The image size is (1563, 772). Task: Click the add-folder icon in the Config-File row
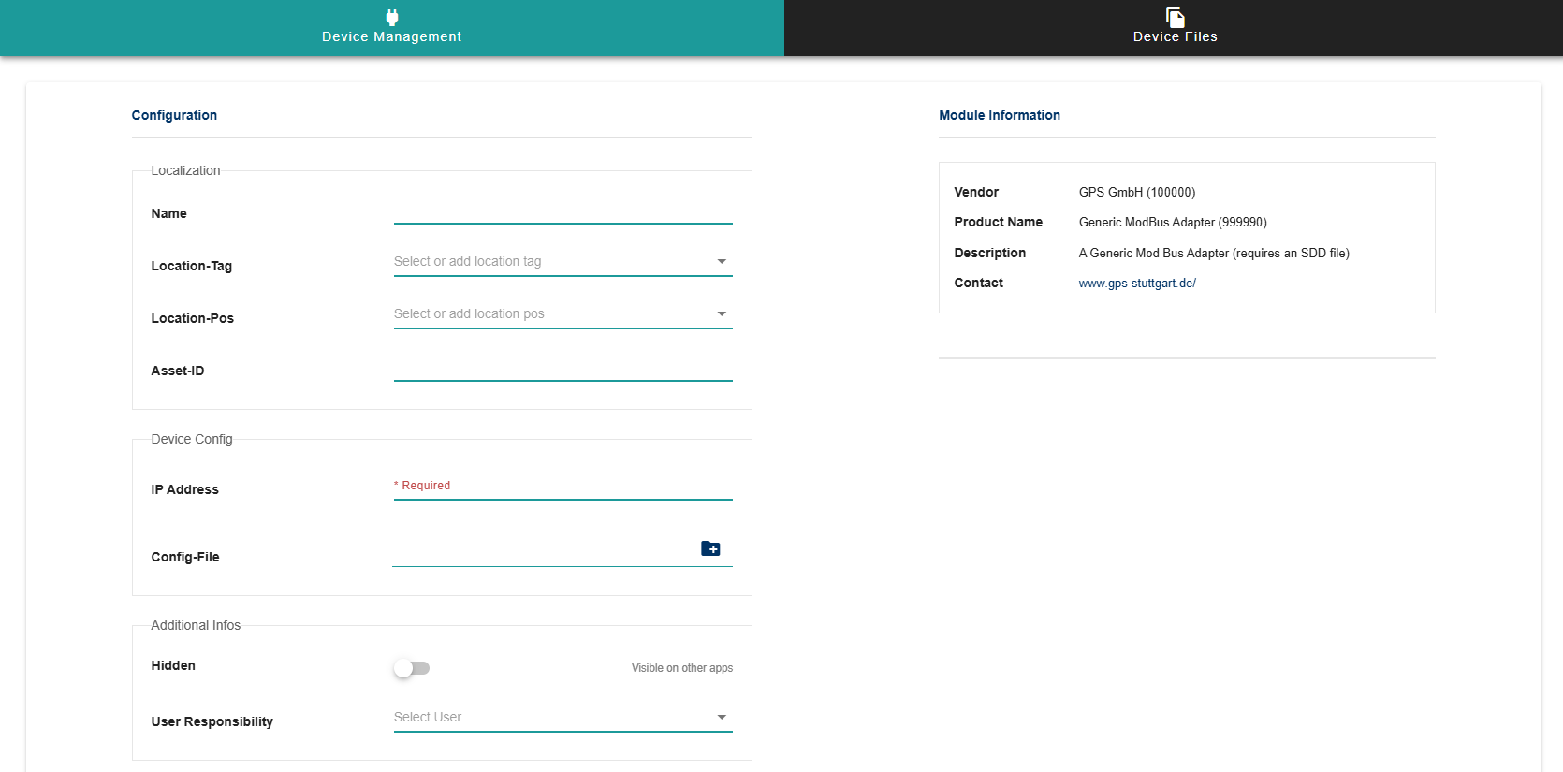[710, 548]
